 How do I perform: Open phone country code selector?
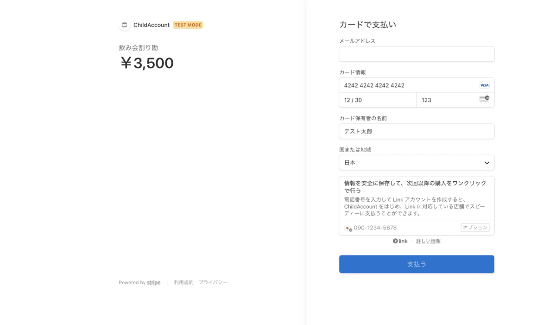tap(348, 228)
